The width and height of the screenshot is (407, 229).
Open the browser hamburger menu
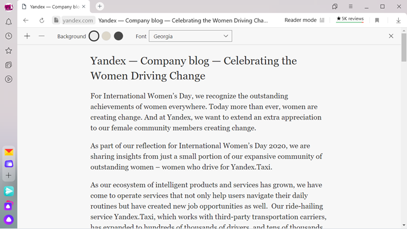click(351, 6)
